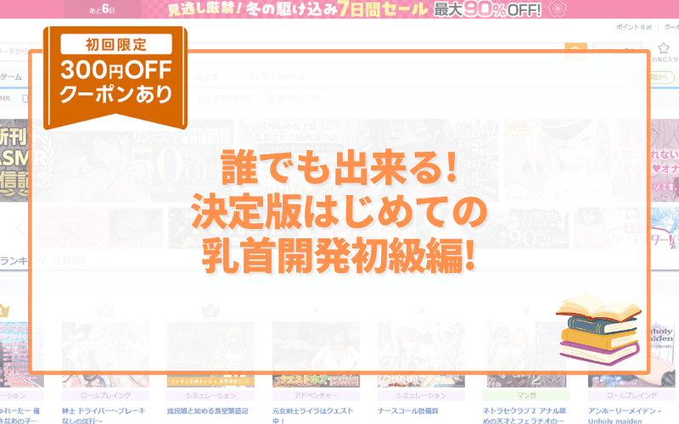
Task: Open the winter 7-day sale banner at the top
Action: (339, 9)
